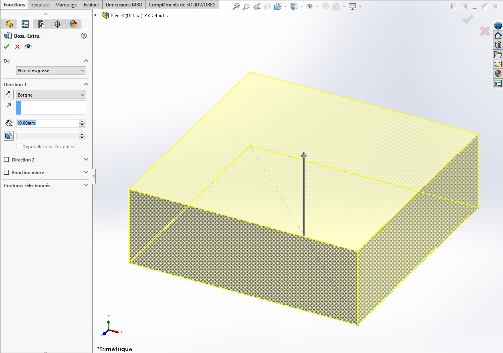Open the DisplayManager color ball tab
Screen dimensions: 503x353
(73, 24)
